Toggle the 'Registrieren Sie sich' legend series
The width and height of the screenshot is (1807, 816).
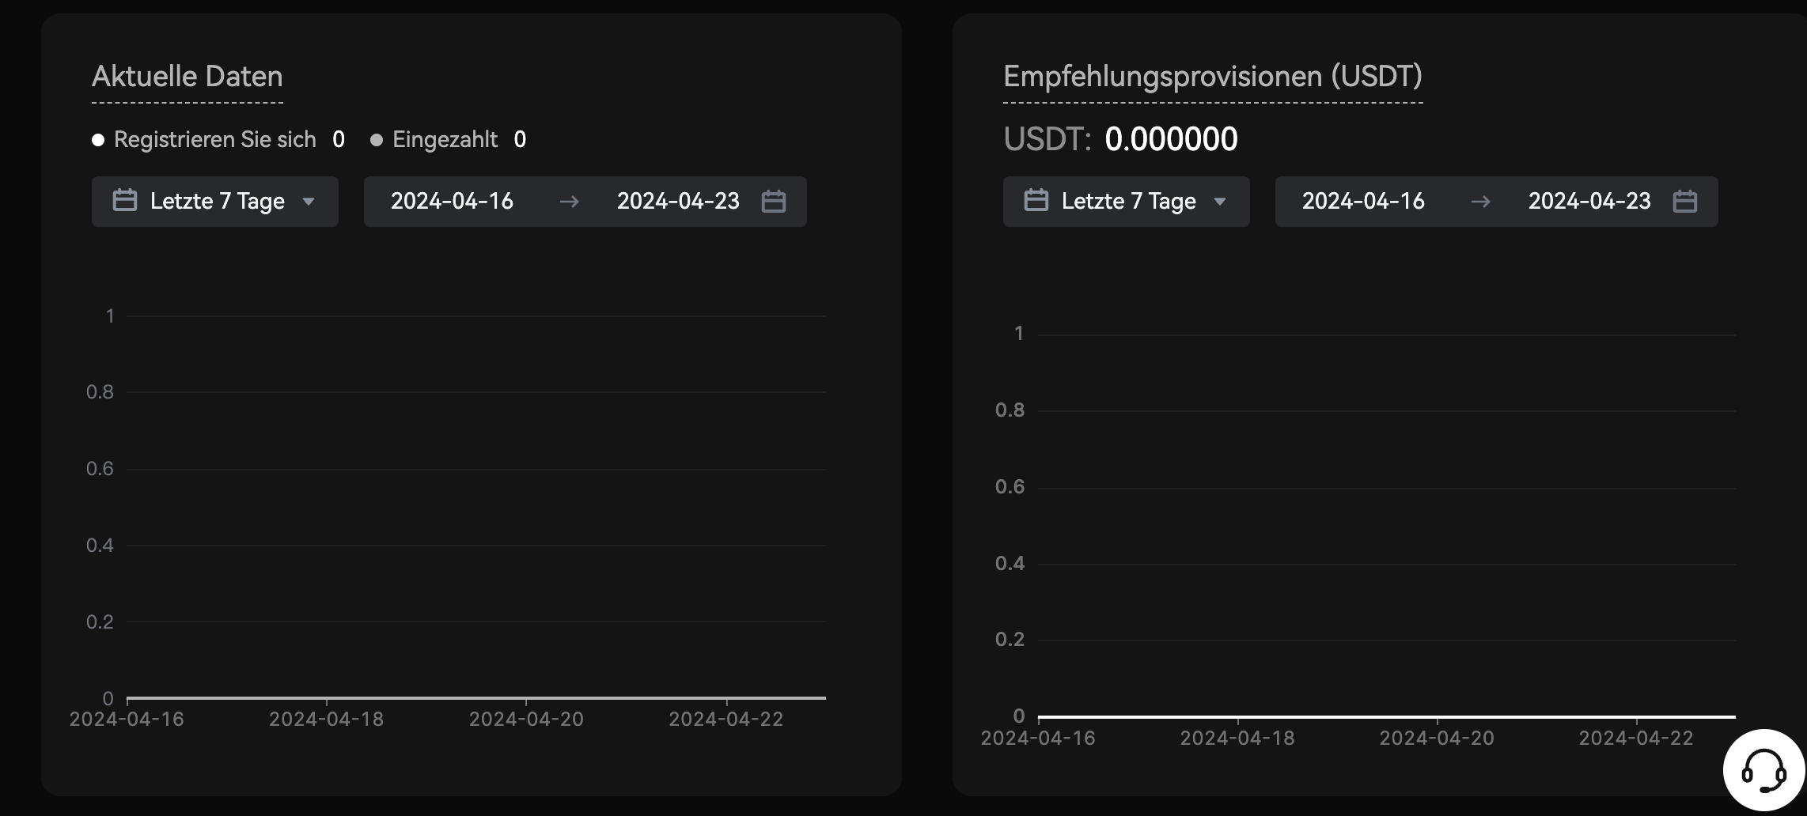pyautogui.click(x=214, y=140)
